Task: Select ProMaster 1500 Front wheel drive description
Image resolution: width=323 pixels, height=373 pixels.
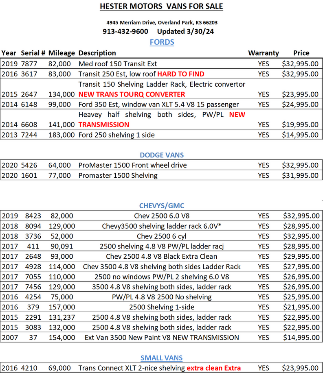Action: point(132,165)
